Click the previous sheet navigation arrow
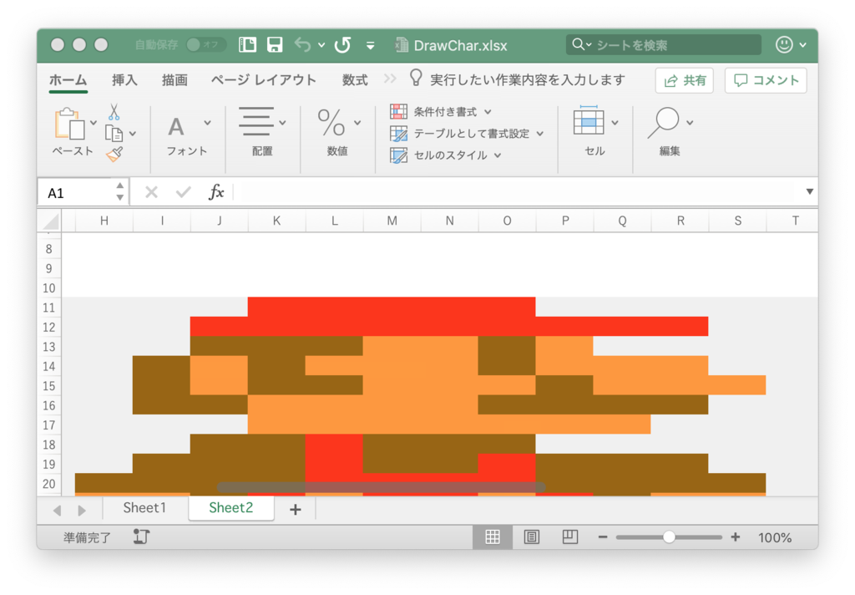Screen dimensions: 855x595 tap(58, 511)
